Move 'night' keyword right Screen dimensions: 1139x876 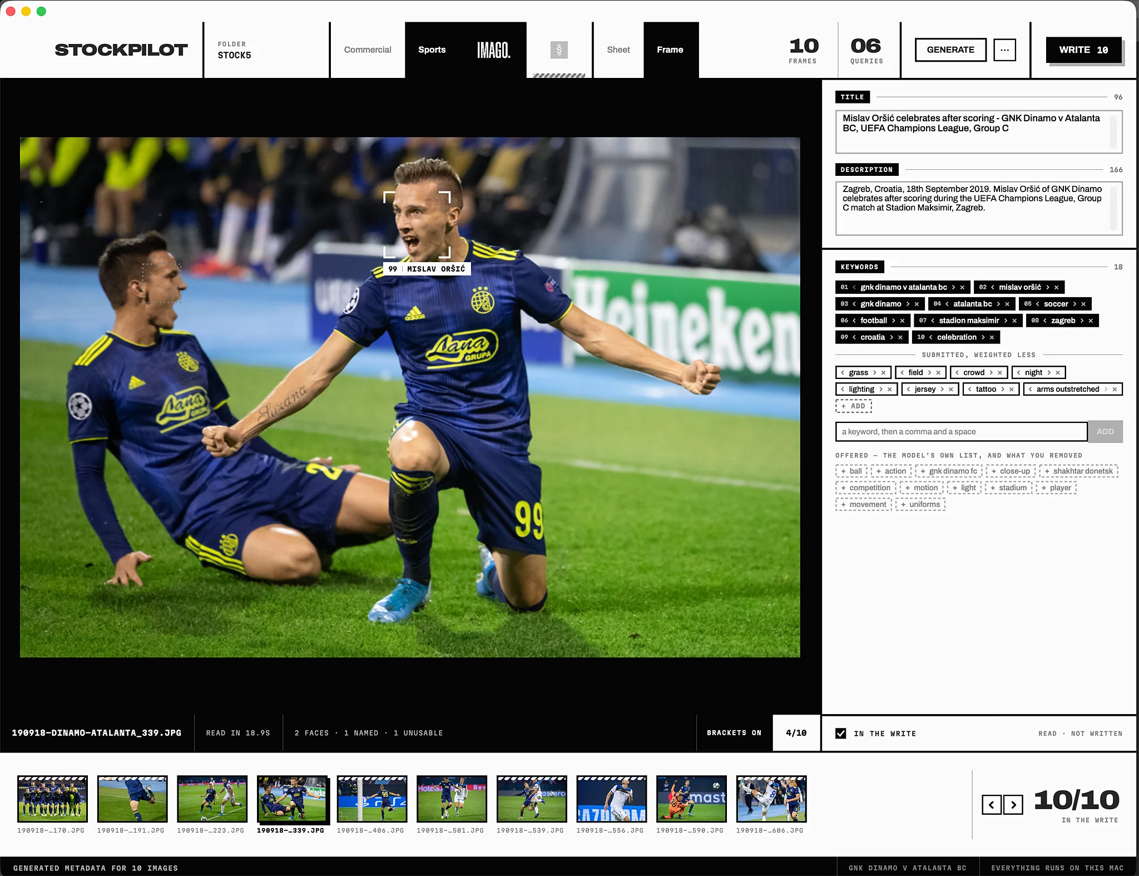click(1049, 373)
